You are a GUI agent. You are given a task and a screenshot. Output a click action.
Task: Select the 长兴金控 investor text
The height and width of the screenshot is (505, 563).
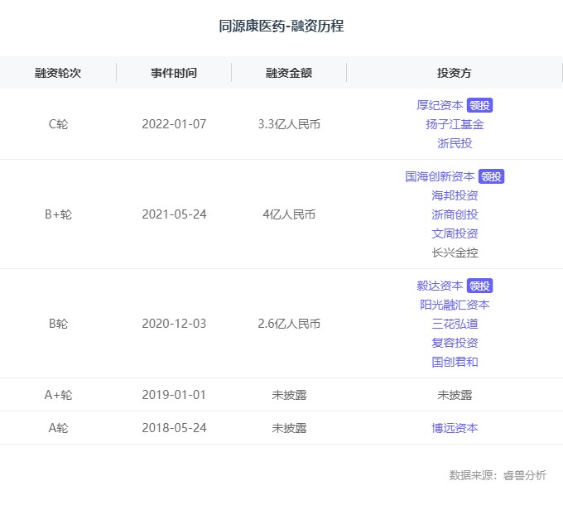pos(455,252)
